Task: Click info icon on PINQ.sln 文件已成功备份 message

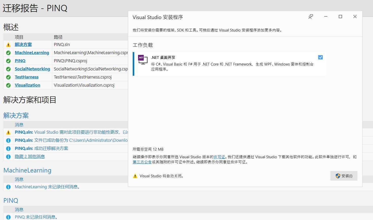Action: pyautogui.click(x=8, y=140)
